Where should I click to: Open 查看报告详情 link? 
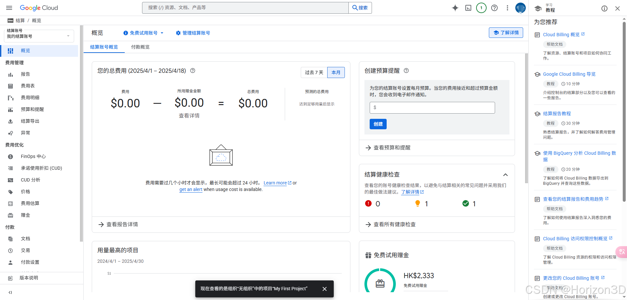pyautogui.click(x=118, y=224)
